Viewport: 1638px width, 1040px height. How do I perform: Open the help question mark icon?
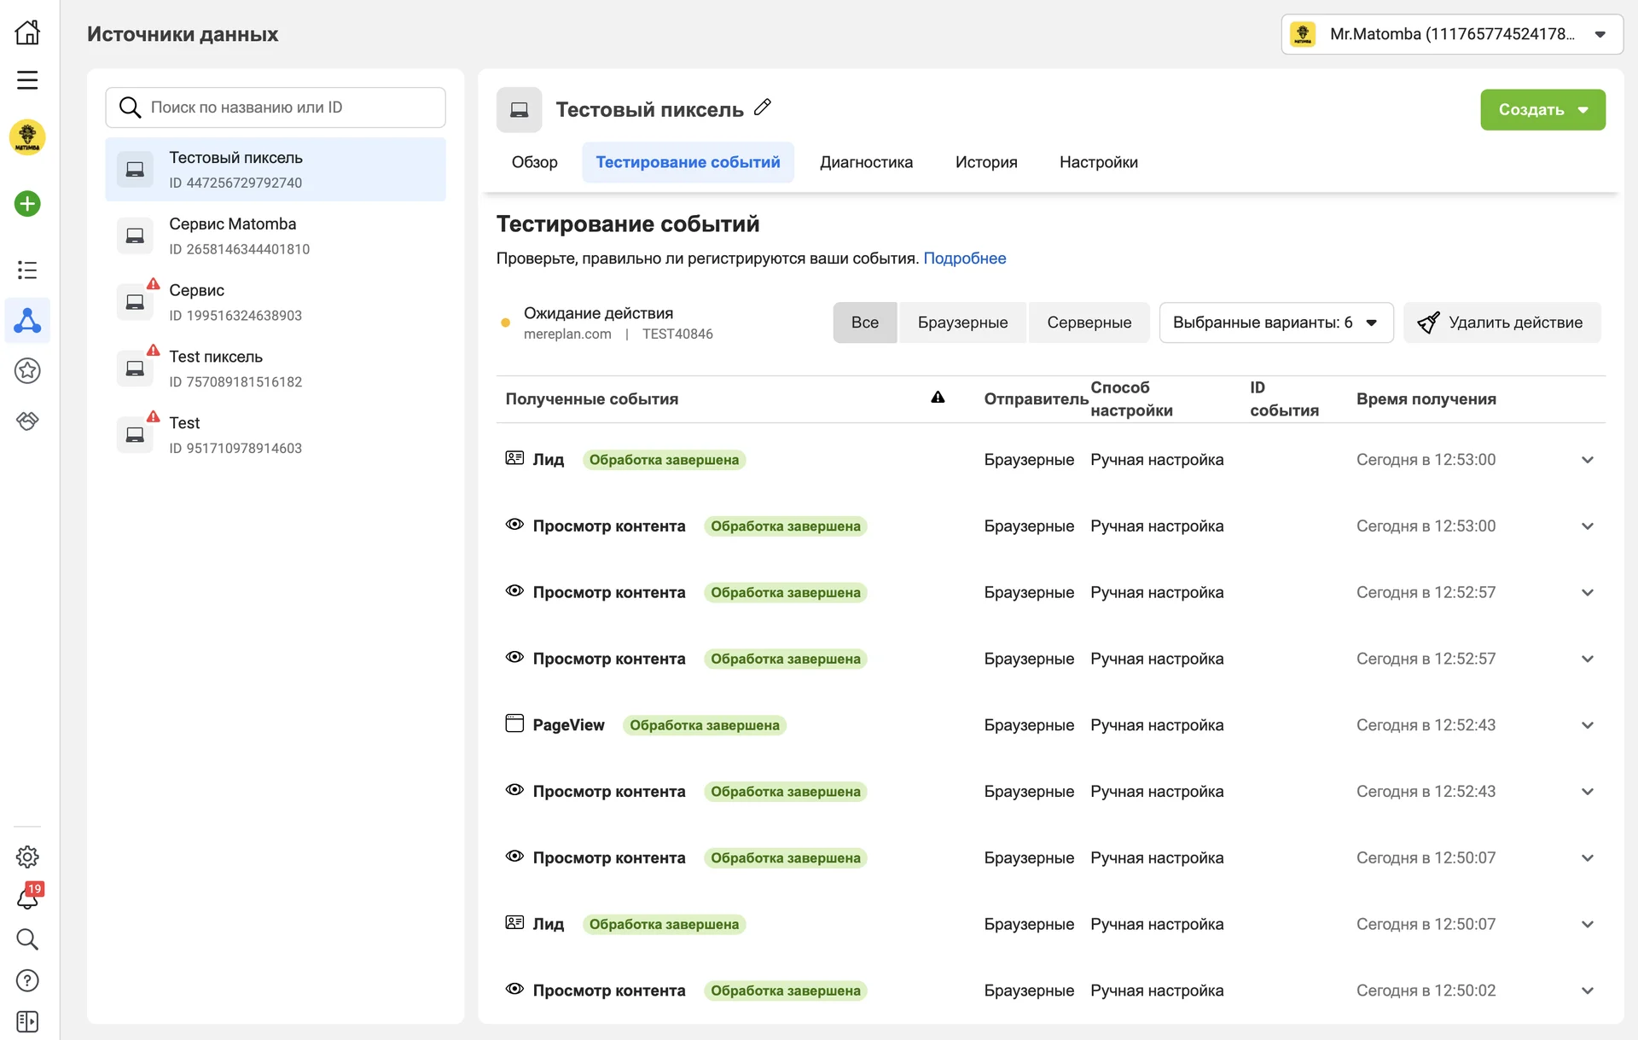(27, 980)
